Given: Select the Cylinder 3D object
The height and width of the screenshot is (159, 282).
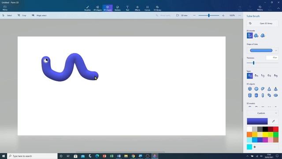Looking at the screenshot, I should (250, 95).
